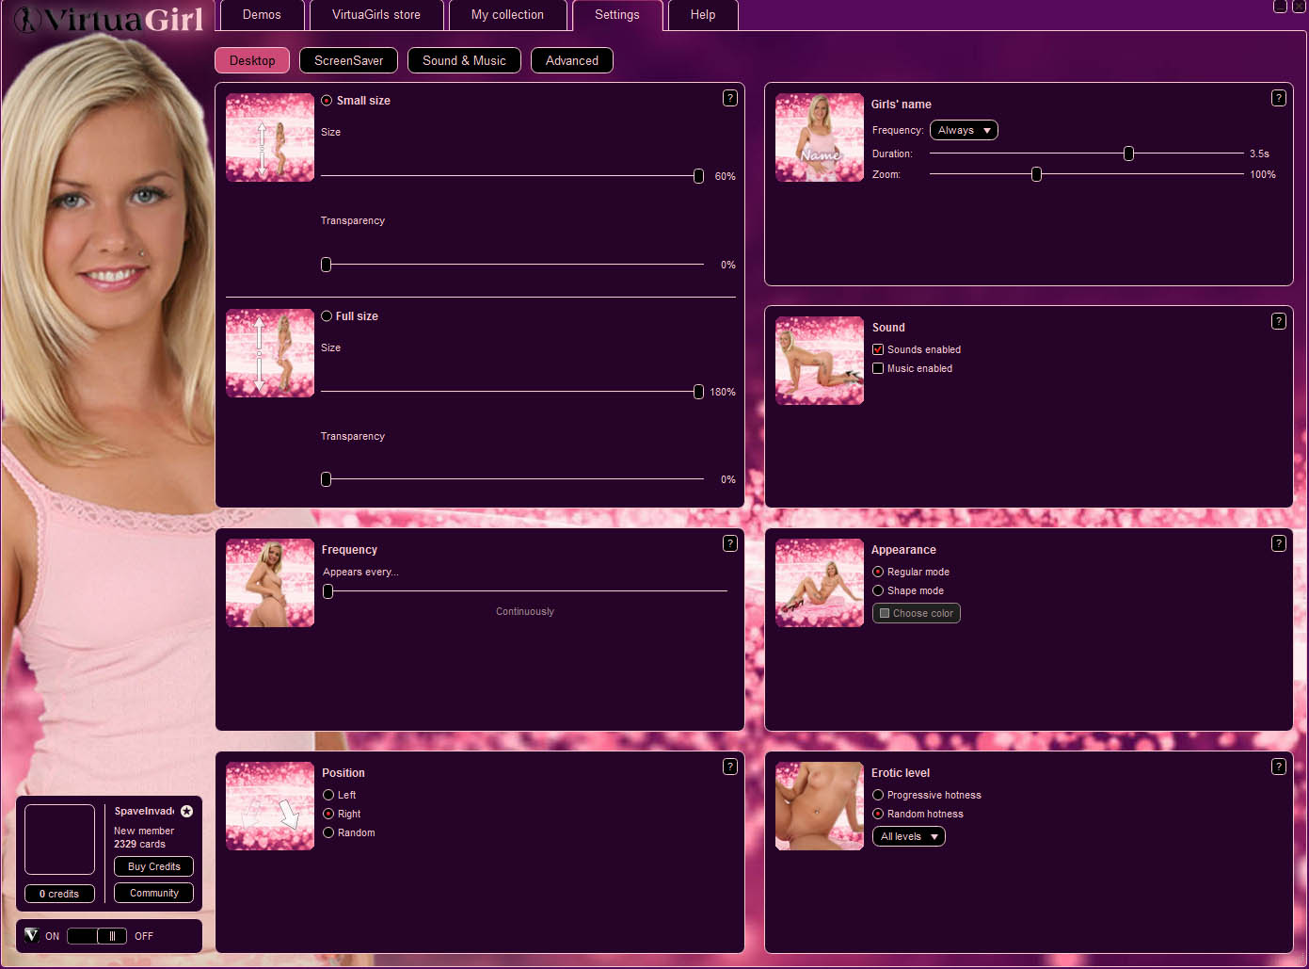Enable the Music enabled checkbox
The height and width of the screenshot is (969, 1309).
coord(878,368)
